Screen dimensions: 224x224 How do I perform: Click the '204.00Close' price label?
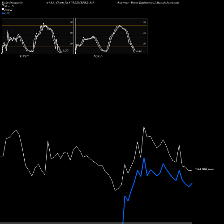[x=204, y=169]
